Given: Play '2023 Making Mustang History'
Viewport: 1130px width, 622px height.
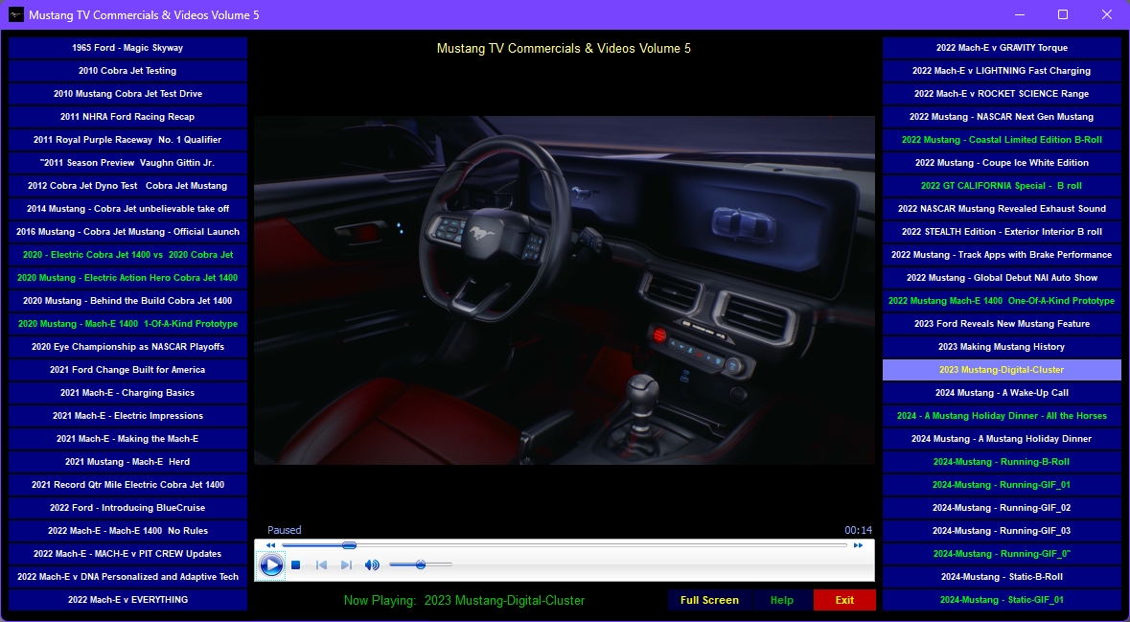Looking at the screenshot, I should tap(1002, 347).
